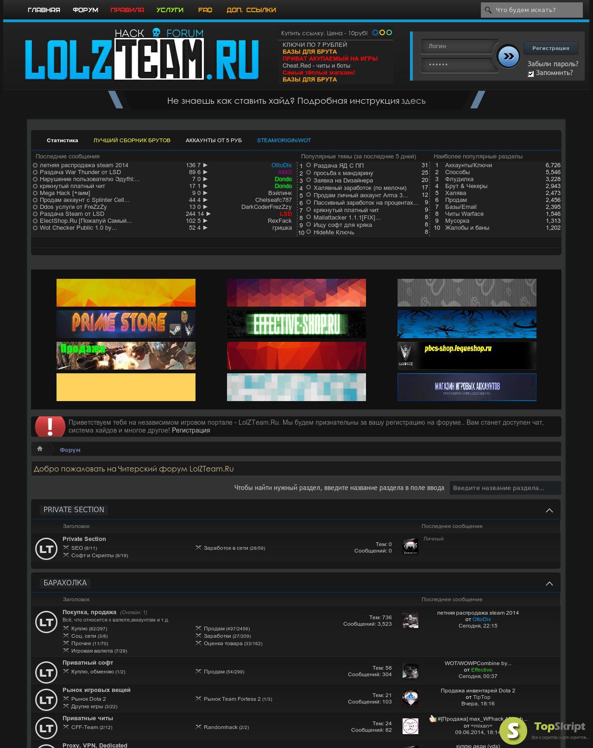Open УСЛУГИ in top menu
593x748 pixels.
(170, 10)
